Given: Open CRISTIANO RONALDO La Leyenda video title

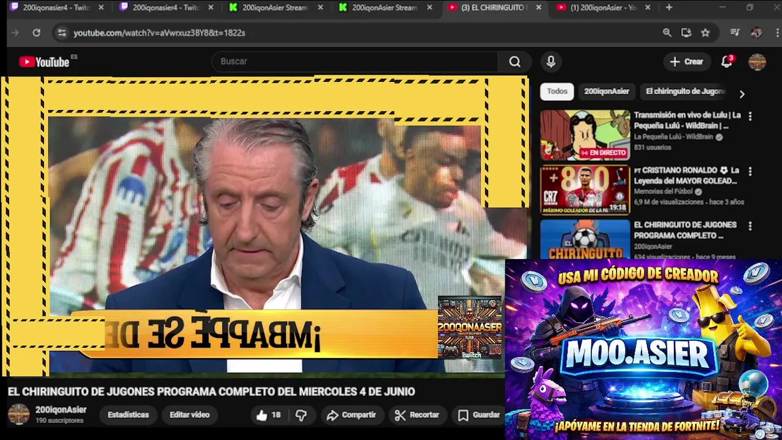Looking at the screenshot, I should pyautogui.click(x=687, y=175).
